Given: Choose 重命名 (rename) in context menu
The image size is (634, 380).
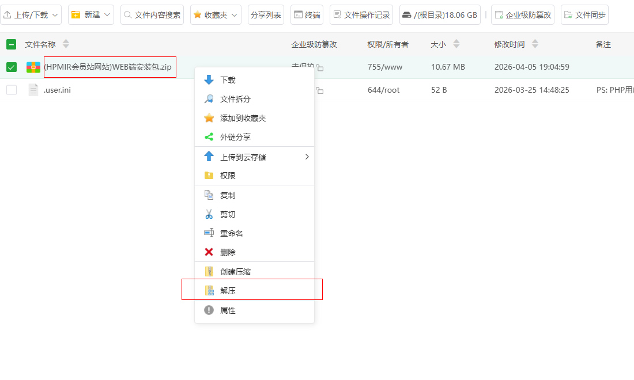Looking at the screenshot, I should click(x=231, y=233).
